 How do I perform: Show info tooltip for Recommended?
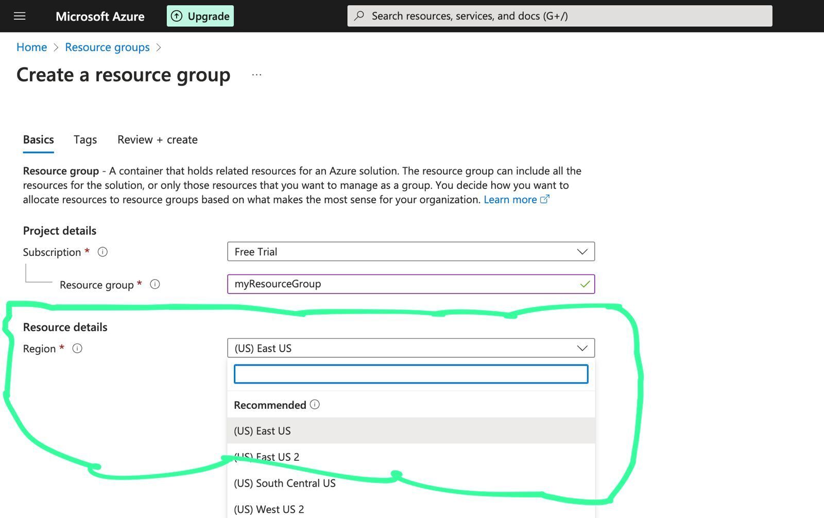pyautogui.click(x=315, y=405)
